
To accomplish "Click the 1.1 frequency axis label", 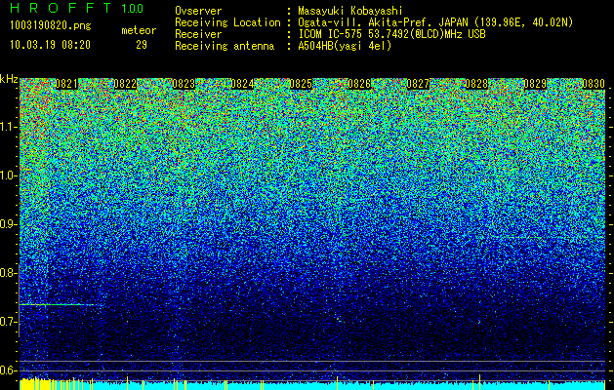I will click(x=9, y=127).
